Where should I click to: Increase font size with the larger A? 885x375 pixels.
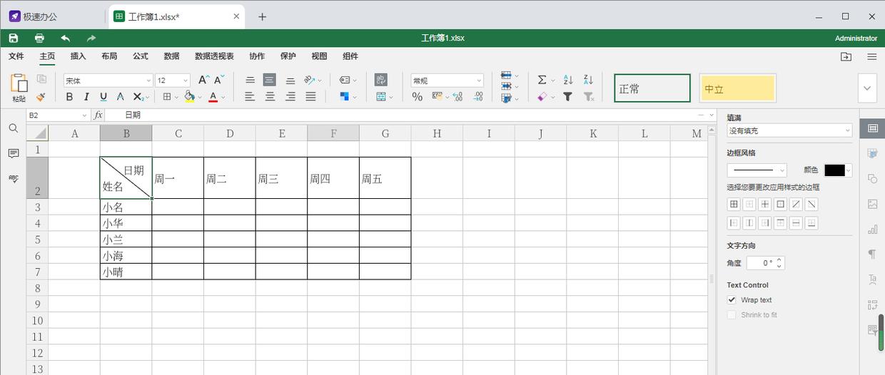click(203, 80)
